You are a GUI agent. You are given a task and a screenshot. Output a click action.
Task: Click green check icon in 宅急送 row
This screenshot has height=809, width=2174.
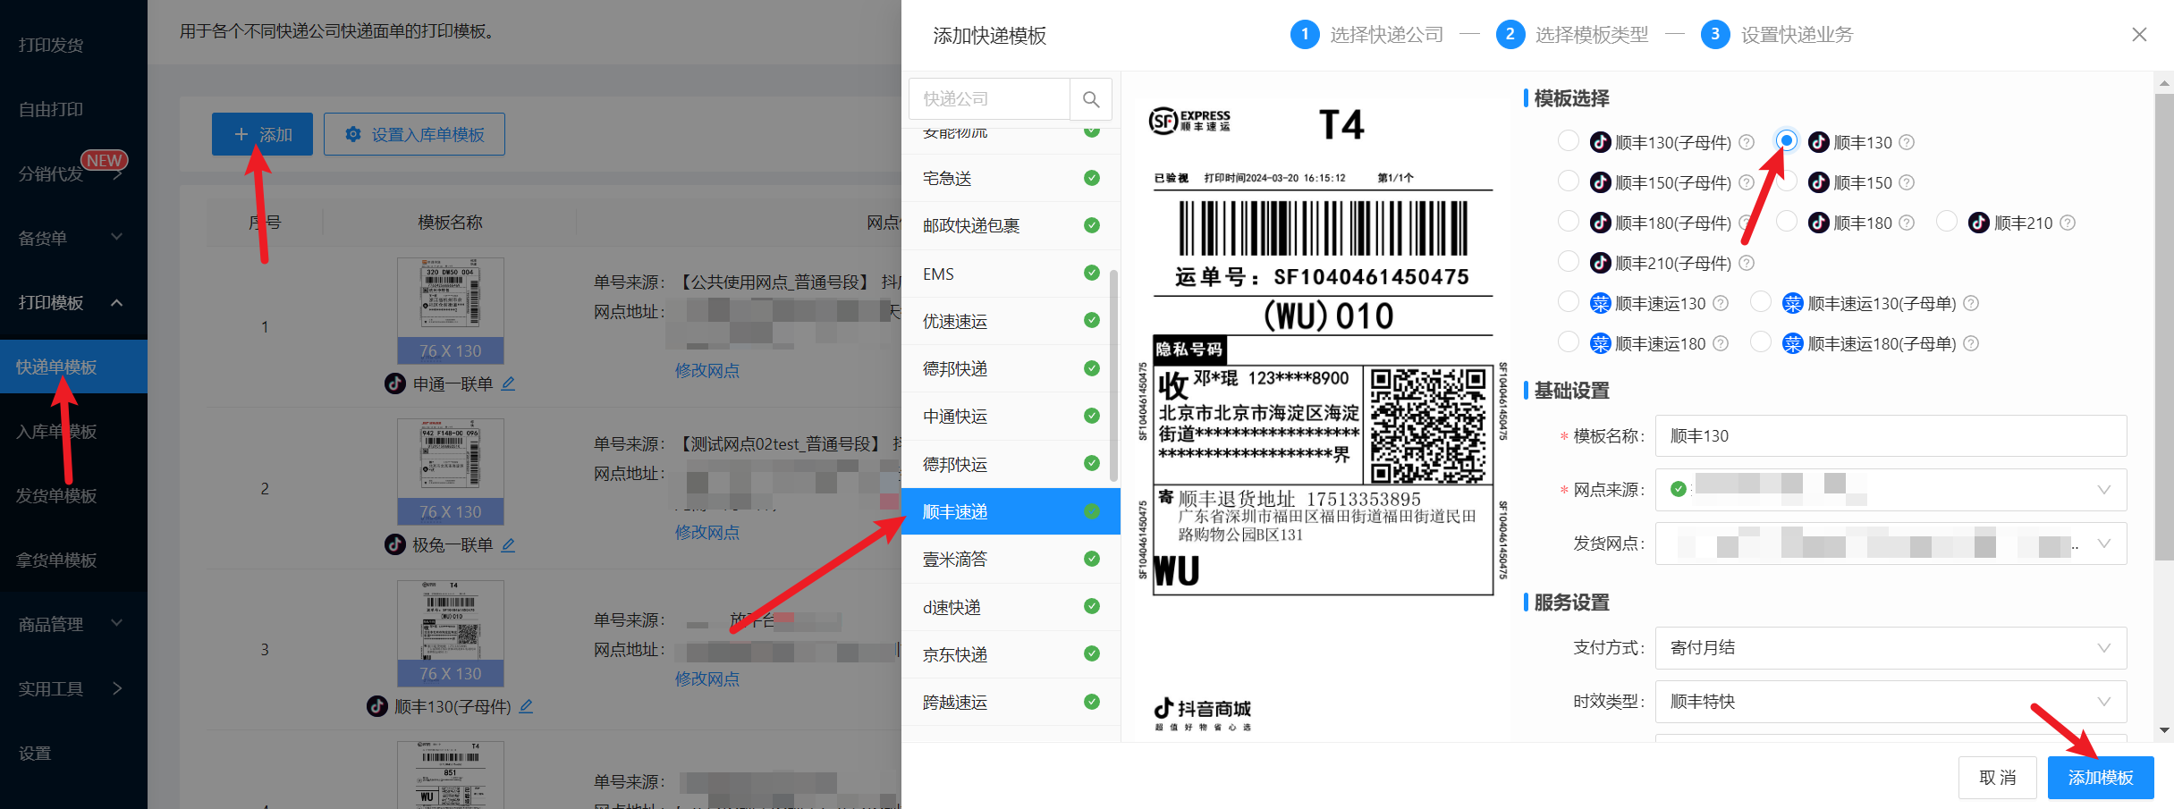pos(1092,178)
